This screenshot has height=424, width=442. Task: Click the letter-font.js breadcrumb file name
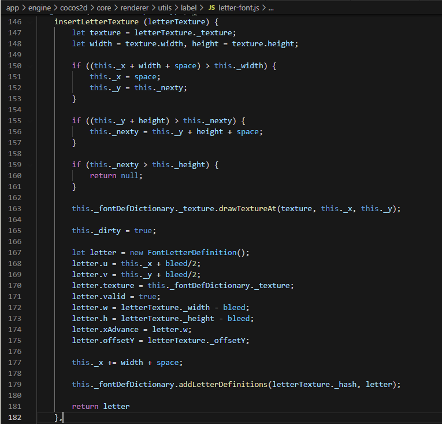pos(239,8)
